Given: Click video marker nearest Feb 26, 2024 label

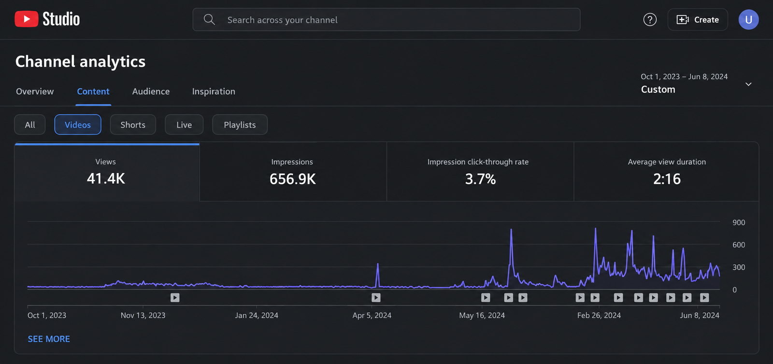Looking at the screenshot, I should point(595,298).
